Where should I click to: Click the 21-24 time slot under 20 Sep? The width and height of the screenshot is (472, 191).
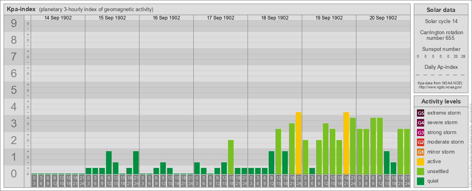(x=407, y=181)
